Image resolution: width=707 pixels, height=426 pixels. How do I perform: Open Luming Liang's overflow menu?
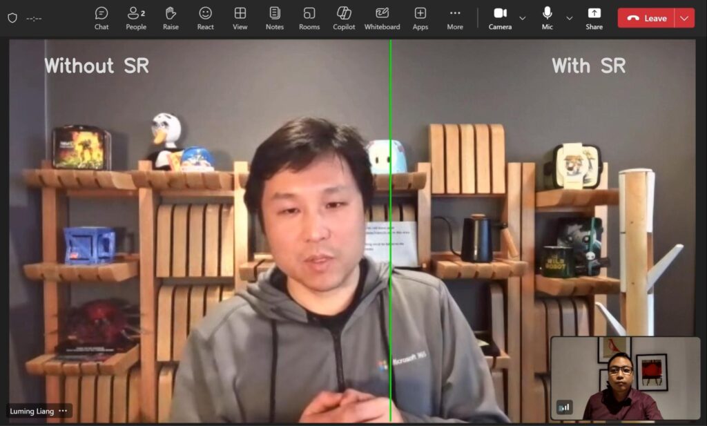(x=62, y=411)
